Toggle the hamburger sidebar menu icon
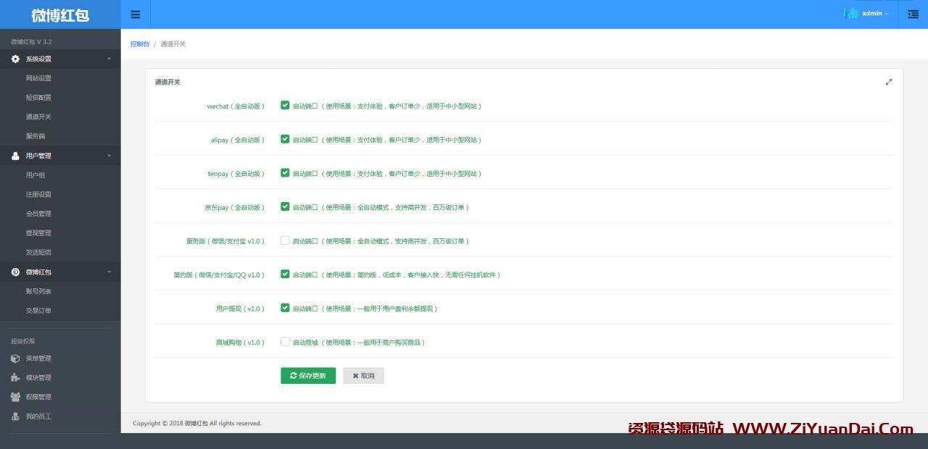 coord(136,14)
